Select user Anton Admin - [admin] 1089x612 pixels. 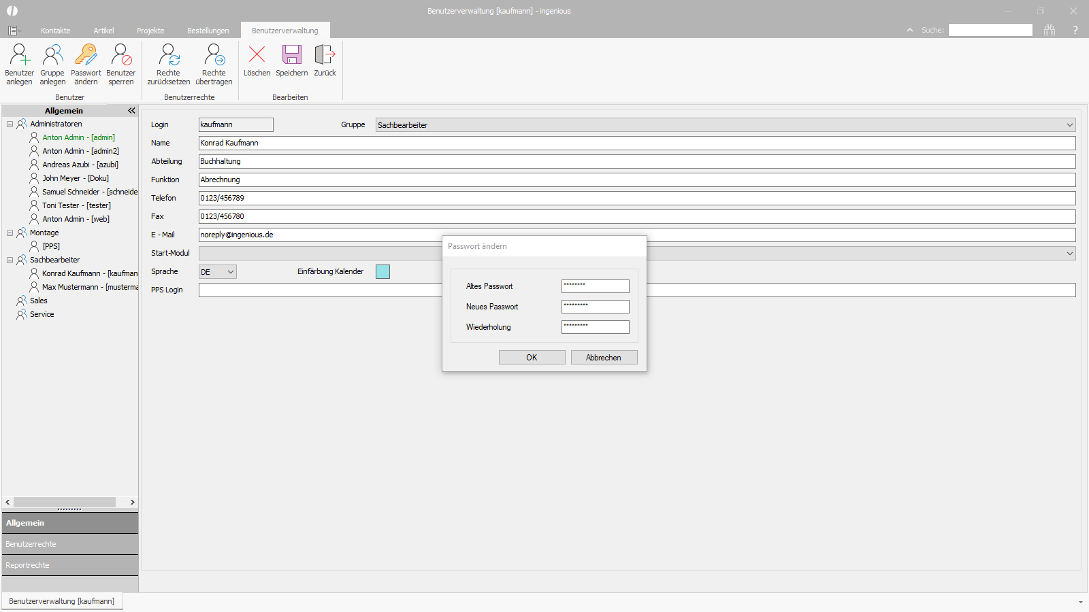78,137
